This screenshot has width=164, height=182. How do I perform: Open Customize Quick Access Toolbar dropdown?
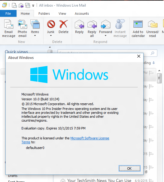(33, 6)
